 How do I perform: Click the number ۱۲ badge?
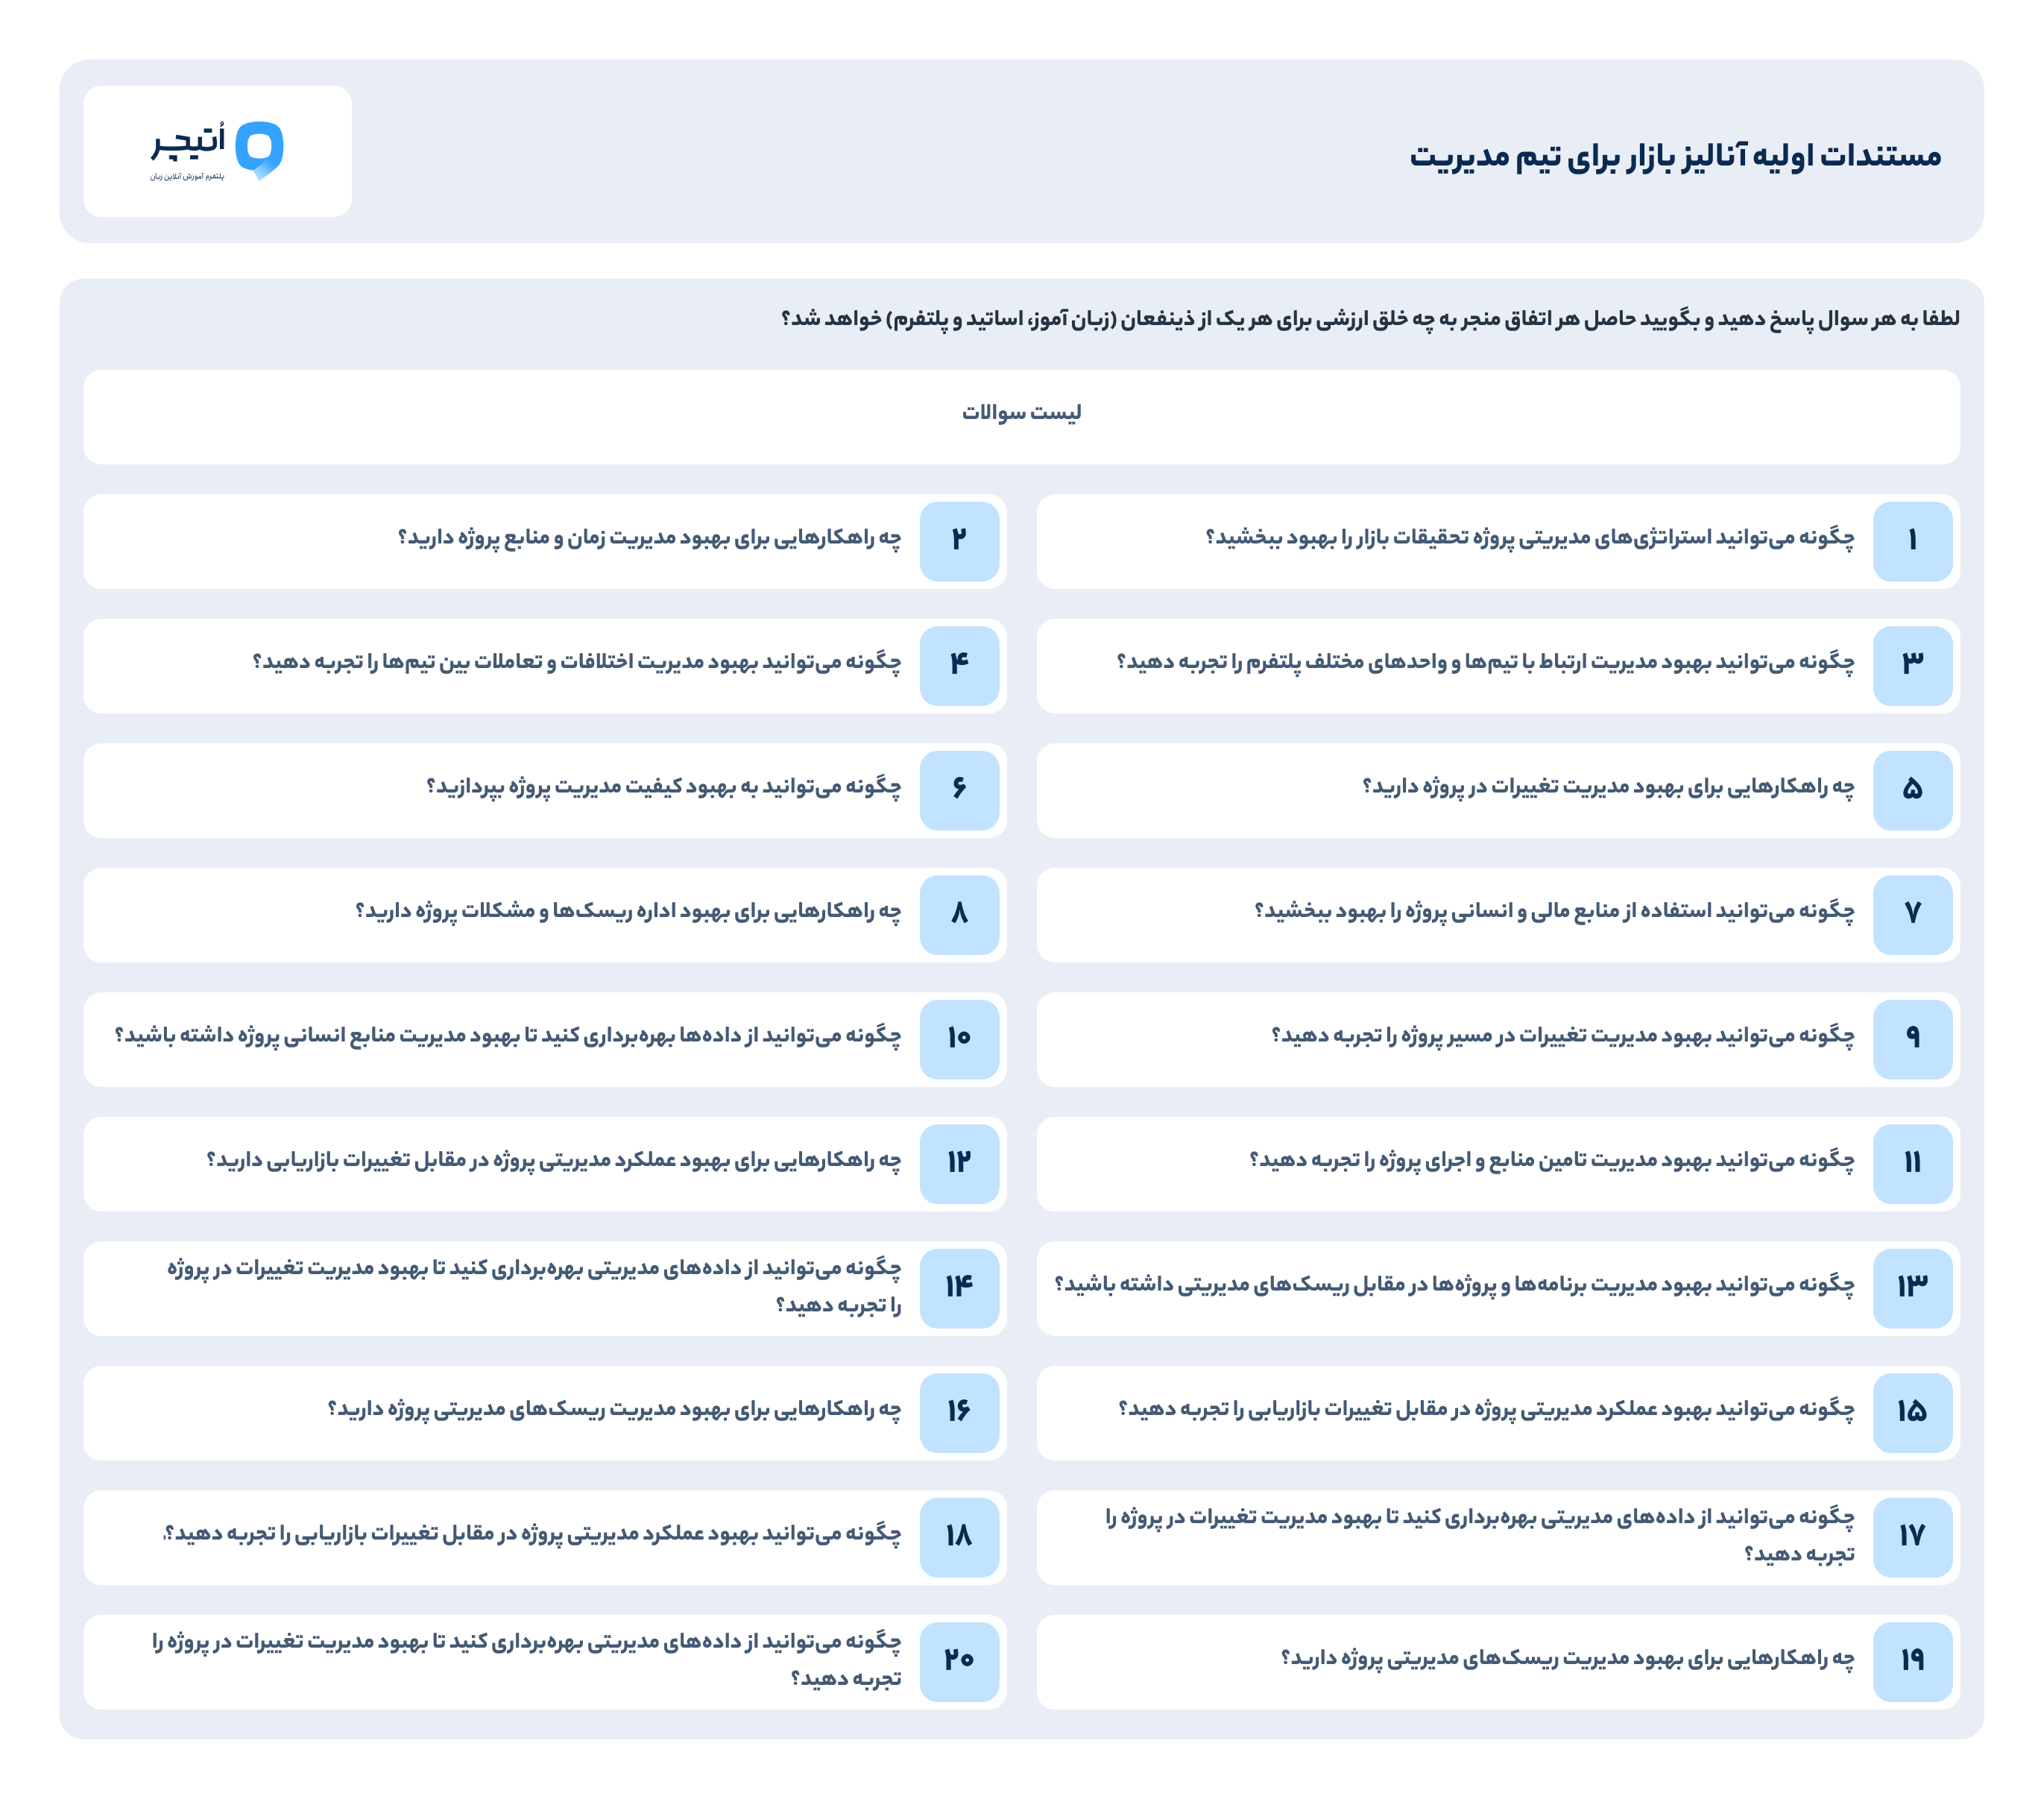pyautogui.click(x=959, y=1164)
